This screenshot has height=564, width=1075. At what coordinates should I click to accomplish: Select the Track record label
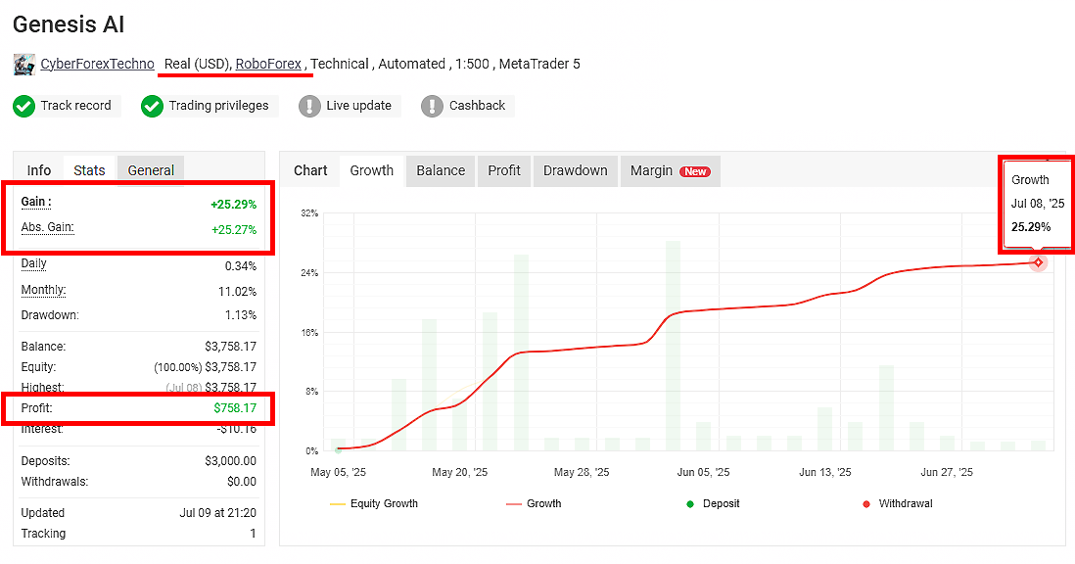[x=75, y=106]
